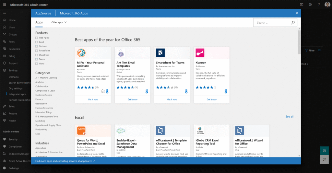Viewport: 332px width, 173px height.
Task: Check the Web Apps product filter
Action: (x=36, y=38)
